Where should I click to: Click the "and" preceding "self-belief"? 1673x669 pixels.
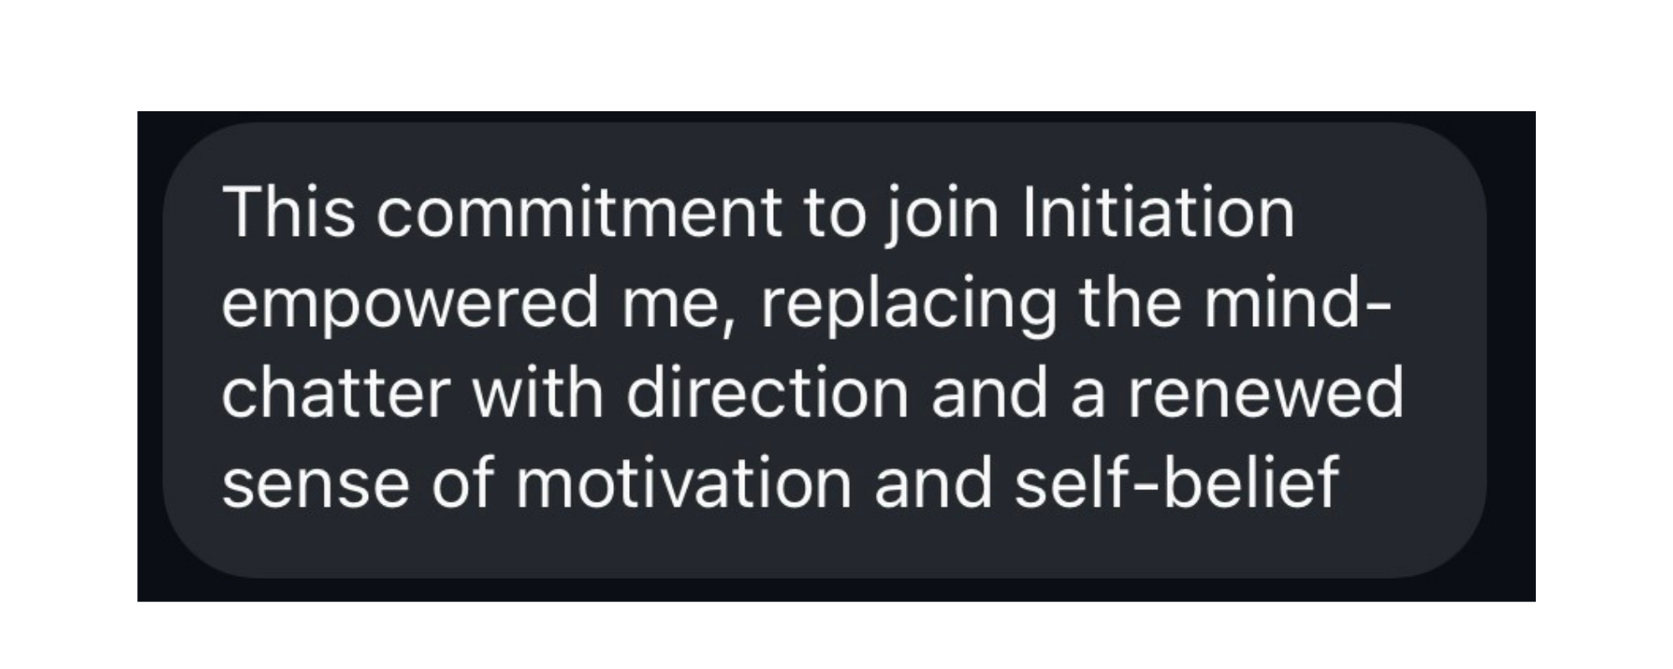933,483
